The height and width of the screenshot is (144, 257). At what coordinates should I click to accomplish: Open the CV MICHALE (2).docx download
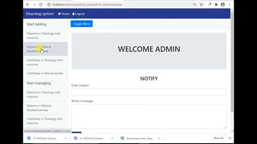pos(91,138)
